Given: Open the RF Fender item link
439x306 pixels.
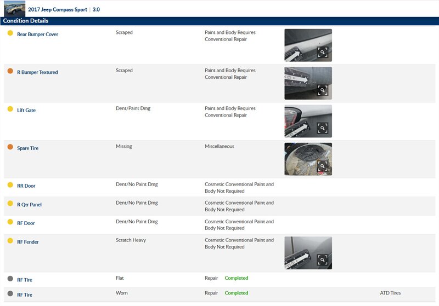Looking at the screenshot, I should pos(28,242).
